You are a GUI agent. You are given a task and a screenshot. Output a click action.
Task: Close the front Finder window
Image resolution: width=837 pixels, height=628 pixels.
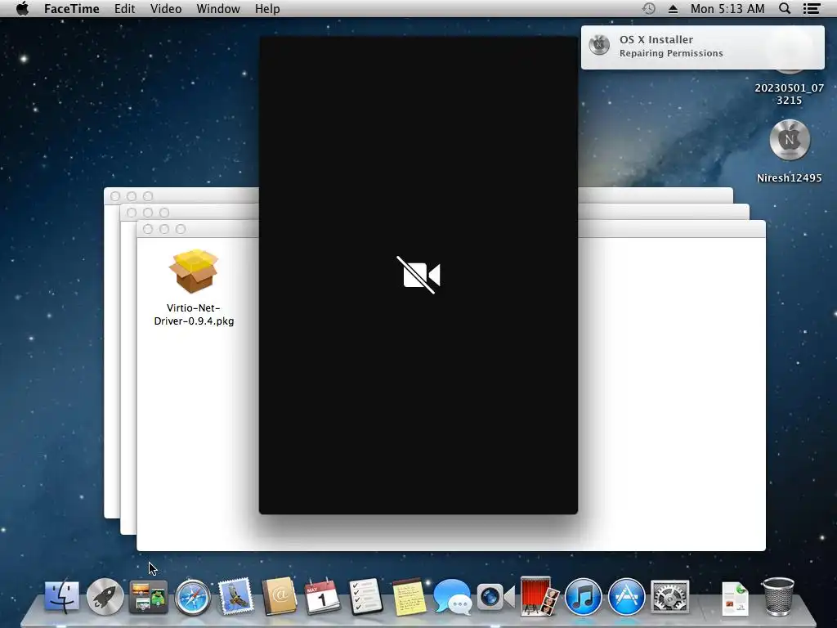[x=148, y=229]
